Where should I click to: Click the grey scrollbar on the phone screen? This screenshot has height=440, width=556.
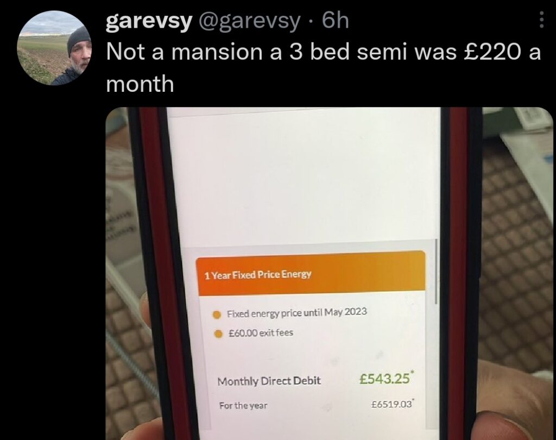tap(436, 272)
